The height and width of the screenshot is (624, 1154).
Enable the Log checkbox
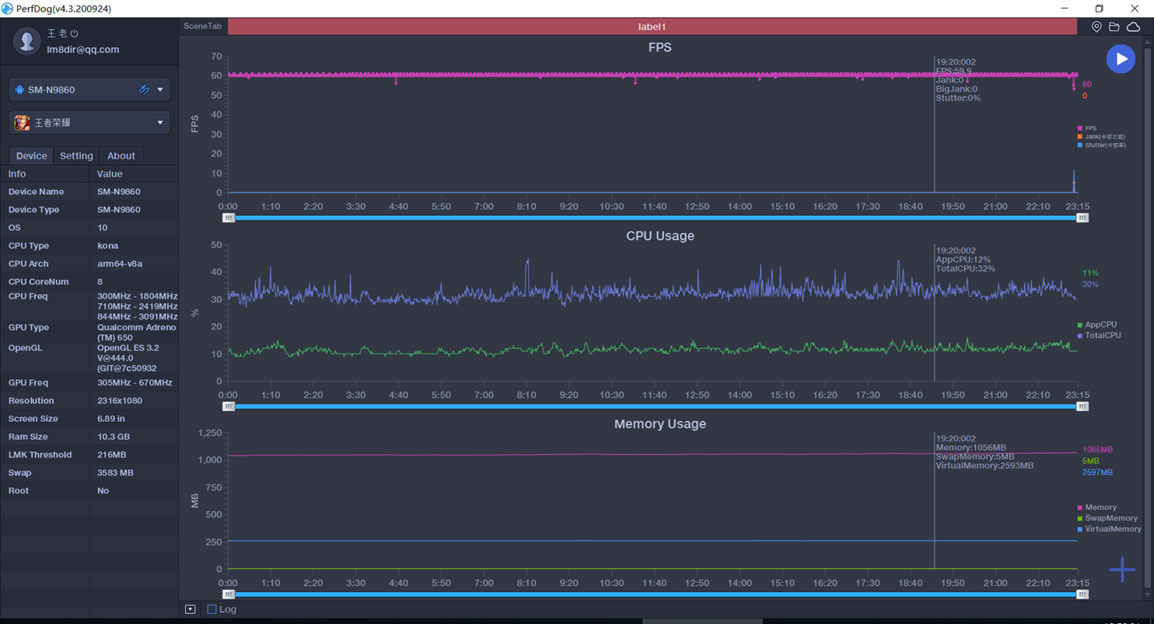pos(212,609)
